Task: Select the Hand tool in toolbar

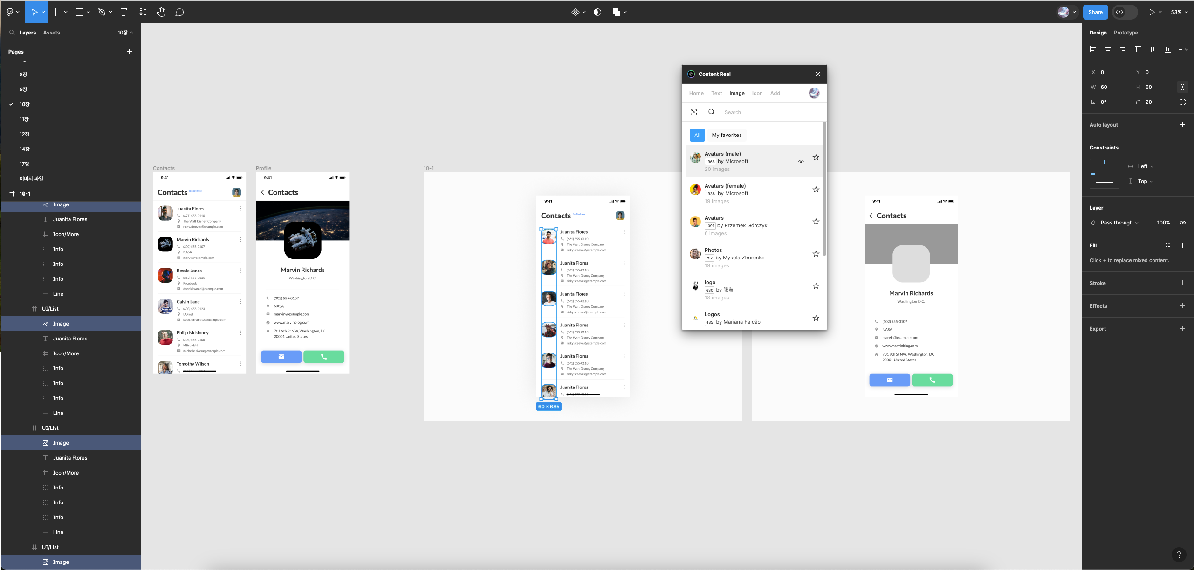Action: pos(161,12)
